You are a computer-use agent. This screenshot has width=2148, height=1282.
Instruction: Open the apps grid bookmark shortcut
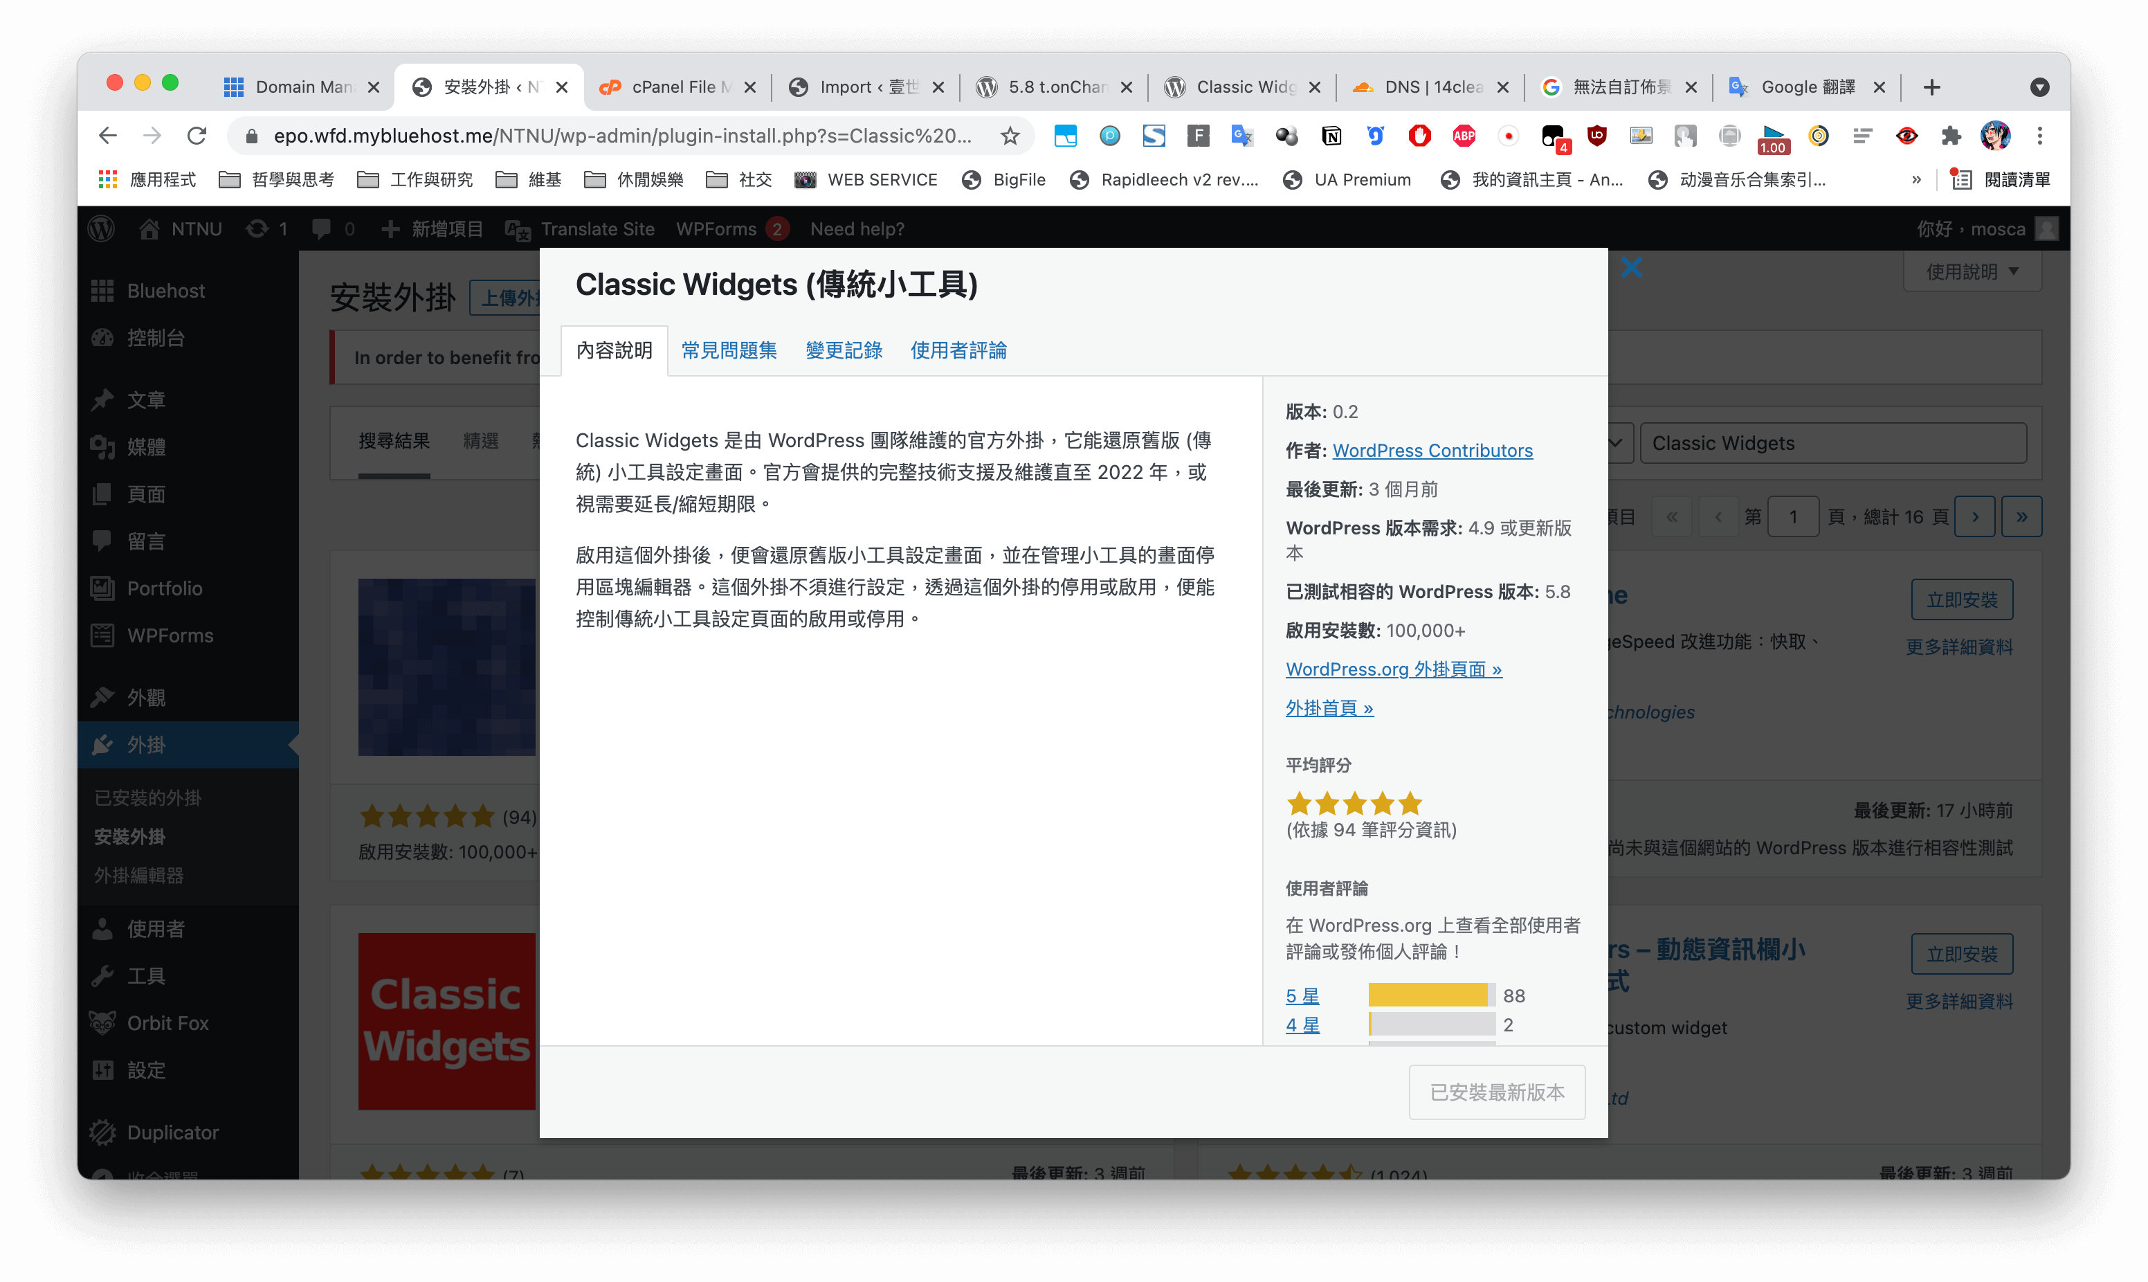108,180
